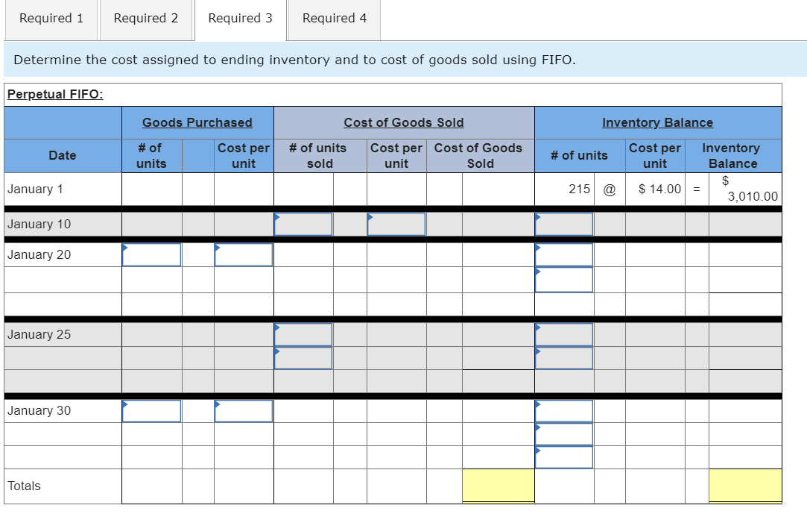The image size is (807, 514).
Task: Click the Perpetual FIFO heading
Action: pyautogui.click(x=55, y=94)
